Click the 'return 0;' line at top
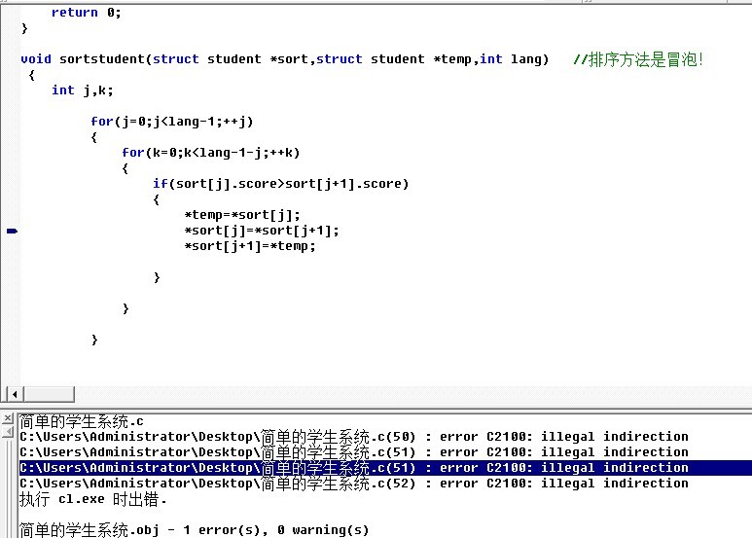This screenshot has width=752, height=538. 87,13
